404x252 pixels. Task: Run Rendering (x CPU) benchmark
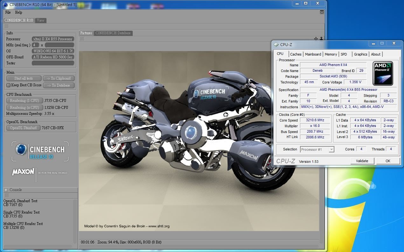click(x=24, y=108)
